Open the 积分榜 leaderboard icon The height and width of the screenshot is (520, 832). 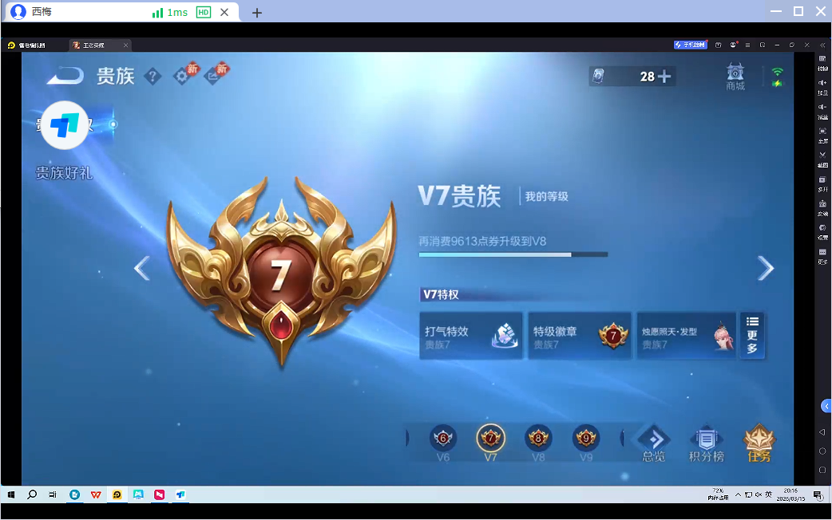(x=706, y=440)
